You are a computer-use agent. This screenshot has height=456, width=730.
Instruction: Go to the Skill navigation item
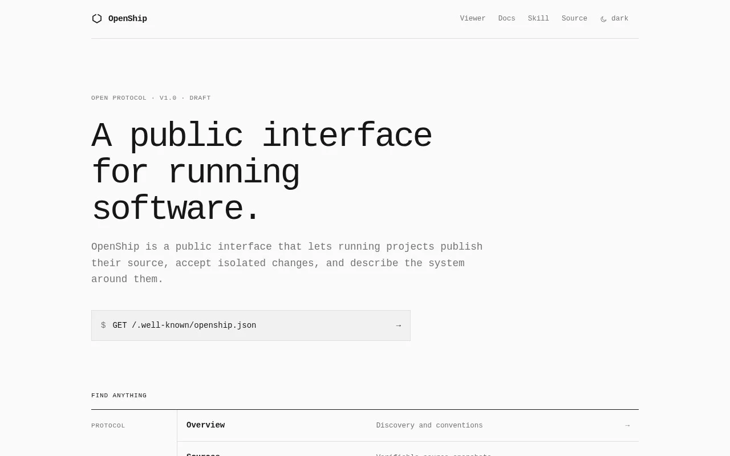tap(538, 19)
